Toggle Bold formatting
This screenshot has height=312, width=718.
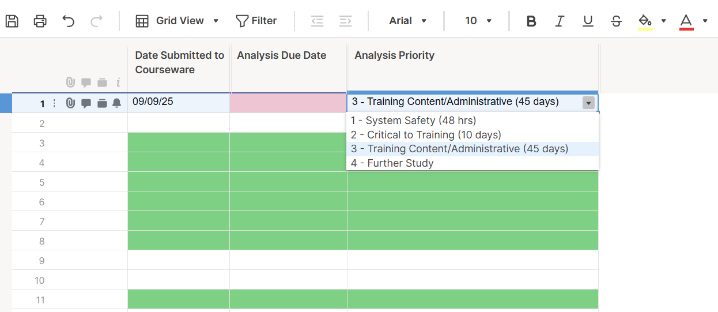click(x=531, y=21)
